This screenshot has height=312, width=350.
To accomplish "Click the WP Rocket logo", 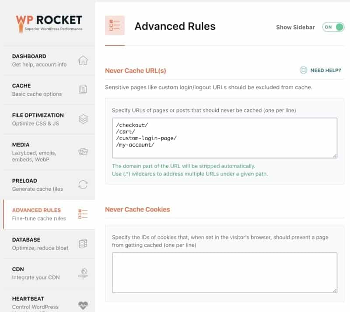I will click(x=49, y=22).
